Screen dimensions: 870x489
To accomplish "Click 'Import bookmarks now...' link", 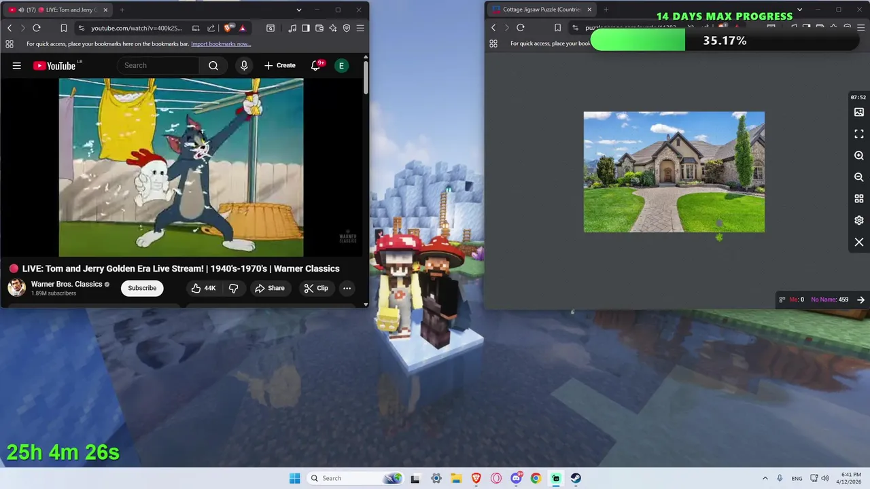I will coord(221,44).
